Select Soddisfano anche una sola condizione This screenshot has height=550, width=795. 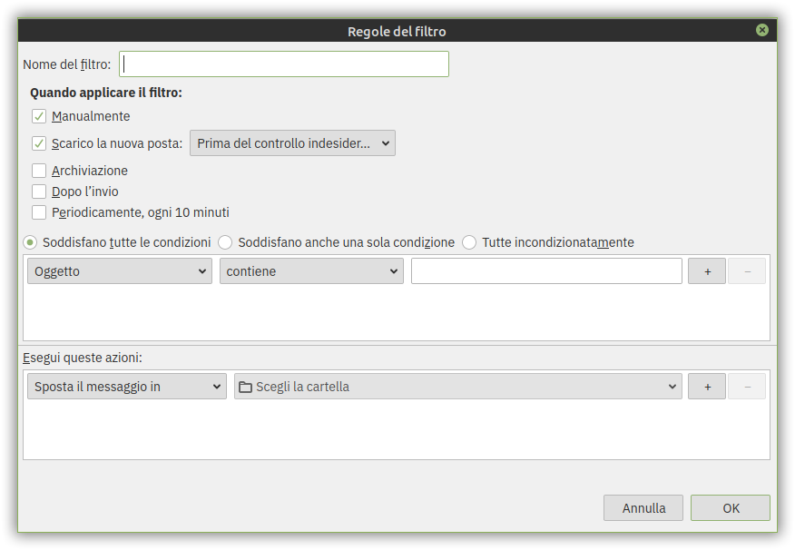click(225, 242)
